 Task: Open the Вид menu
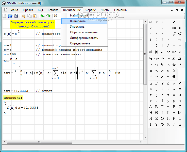(40, 10)
